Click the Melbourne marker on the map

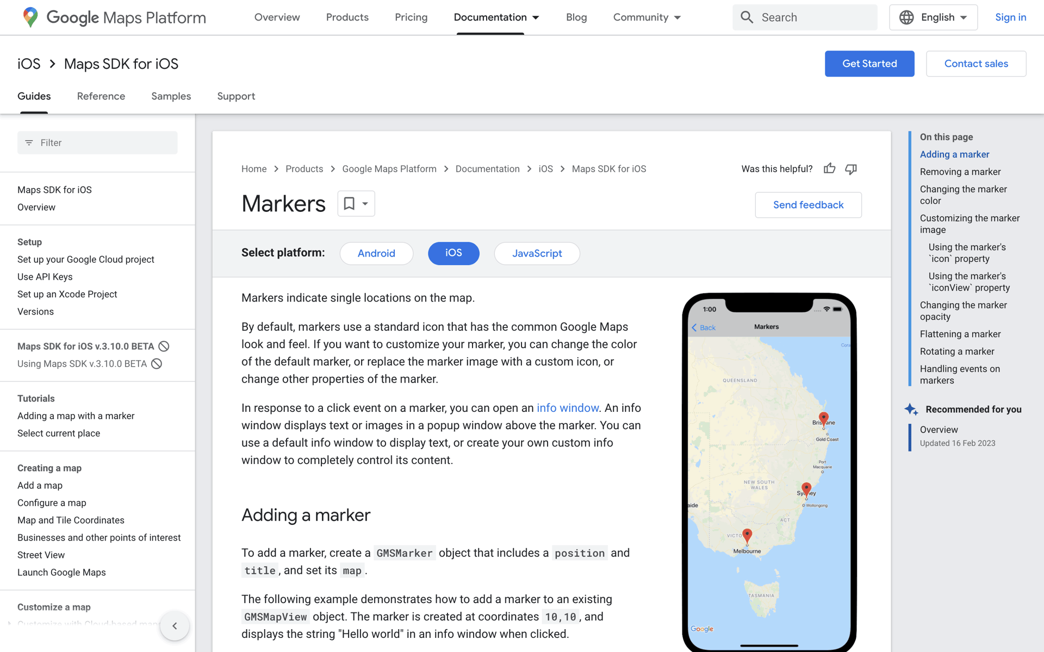coord(747,536)
